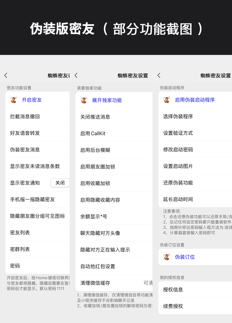Open 选择伪装程序 selection
Screen dimensions: 232x323
pos(178,116)
